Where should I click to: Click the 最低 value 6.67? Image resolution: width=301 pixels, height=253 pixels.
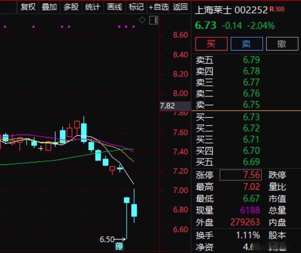point(251,198)
